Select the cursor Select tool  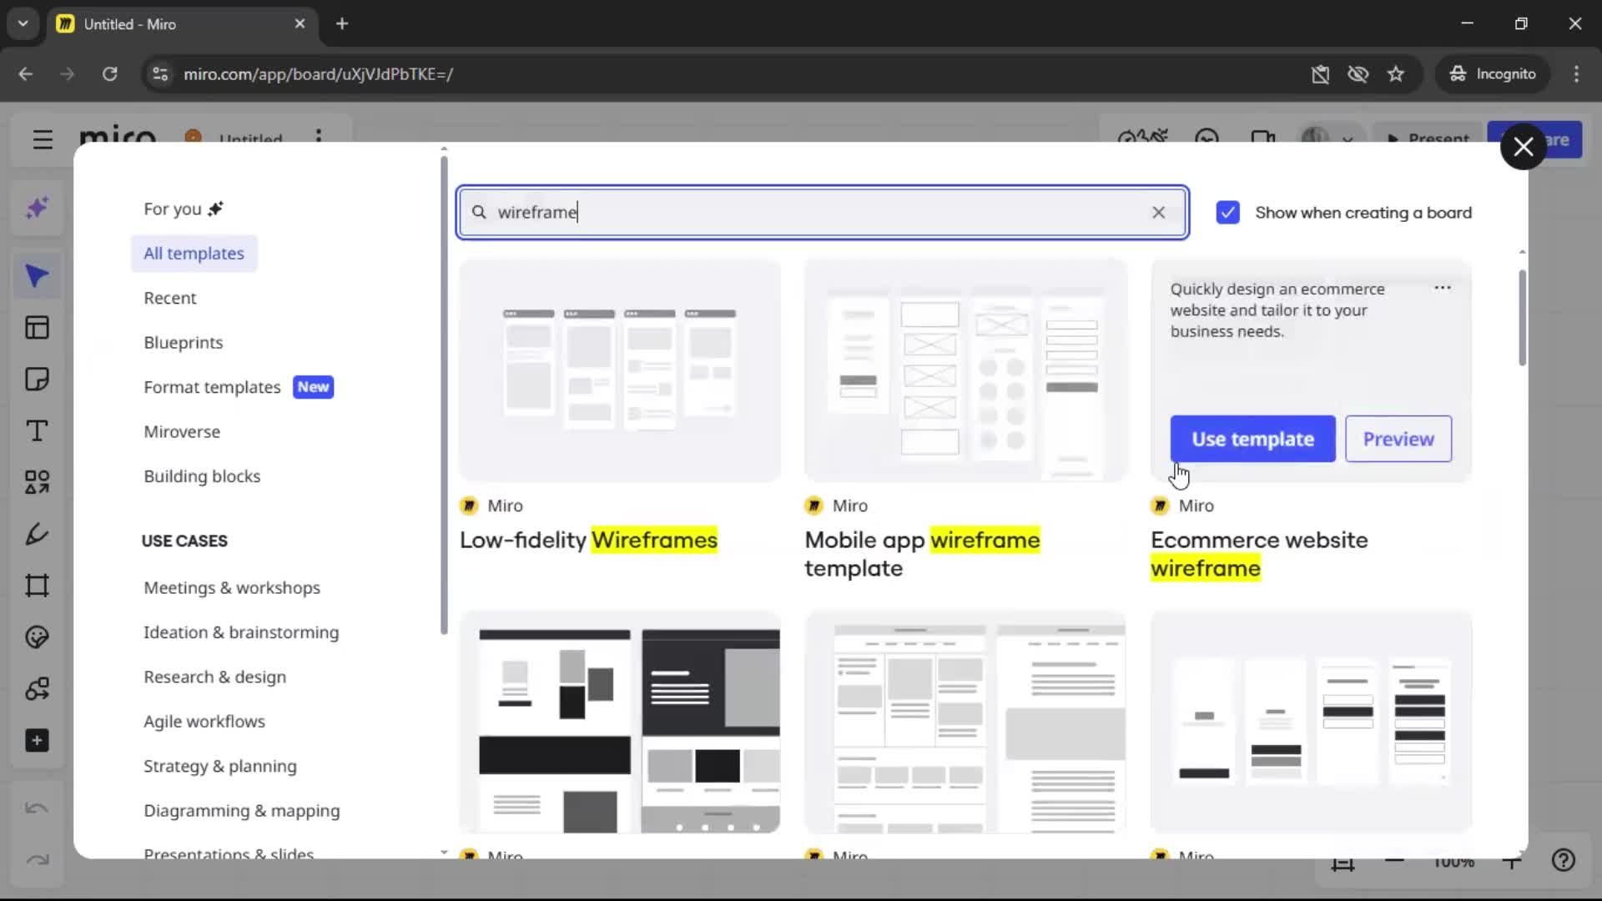(x=37, y=276)
